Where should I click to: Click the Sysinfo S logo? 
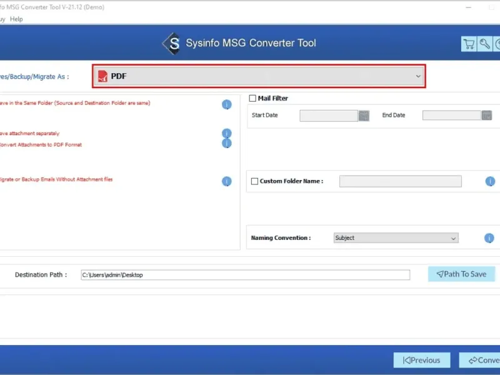171,43
